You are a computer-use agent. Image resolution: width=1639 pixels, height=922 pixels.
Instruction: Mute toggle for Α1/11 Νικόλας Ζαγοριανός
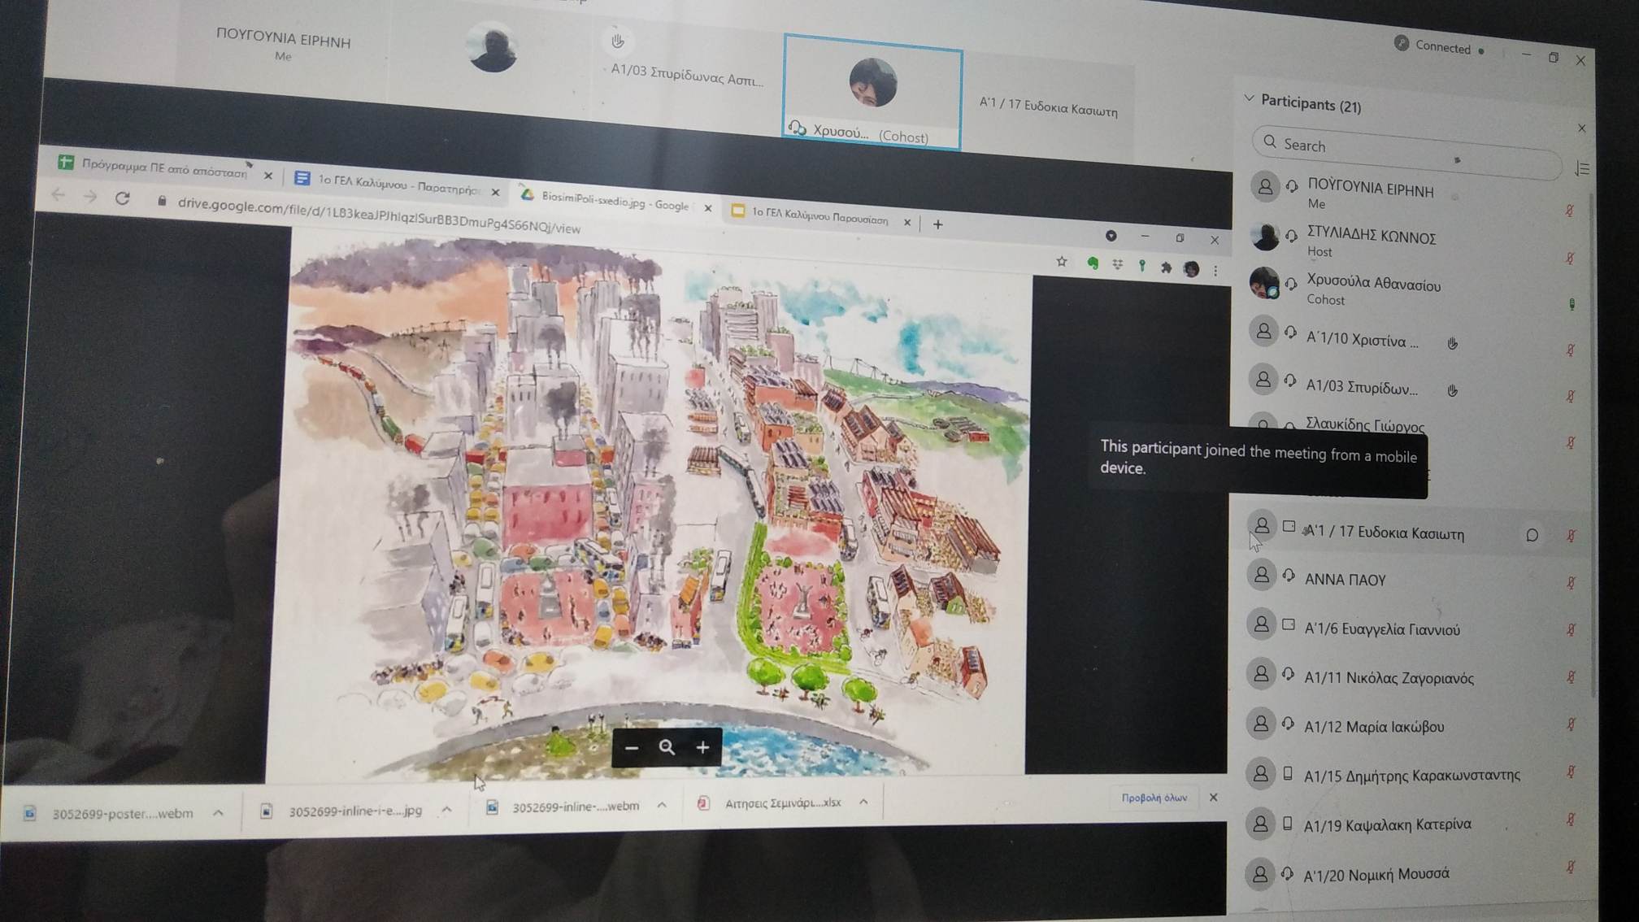[1571, 676]
